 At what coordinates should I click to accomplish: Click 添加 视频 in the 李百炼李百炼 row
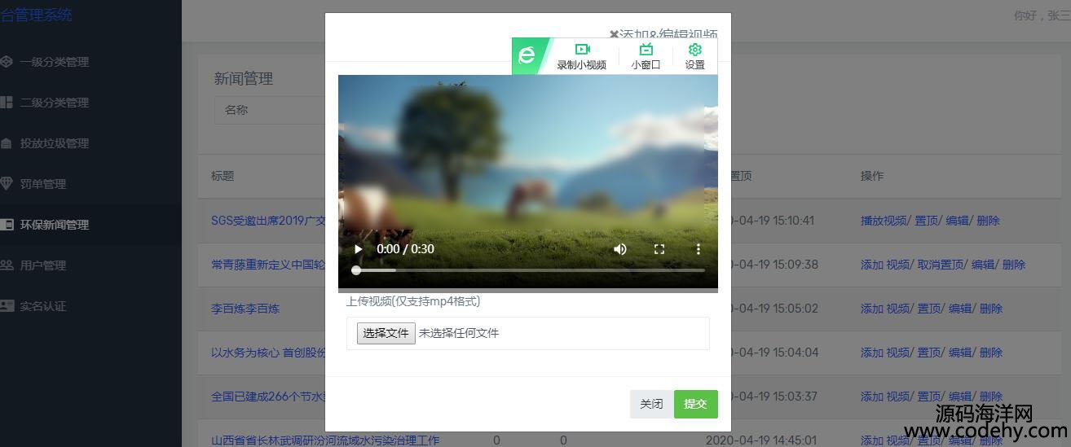coord(885,309)
